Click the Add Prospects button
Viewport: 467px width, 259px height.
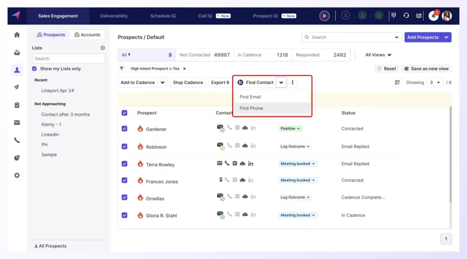[423, 37]
